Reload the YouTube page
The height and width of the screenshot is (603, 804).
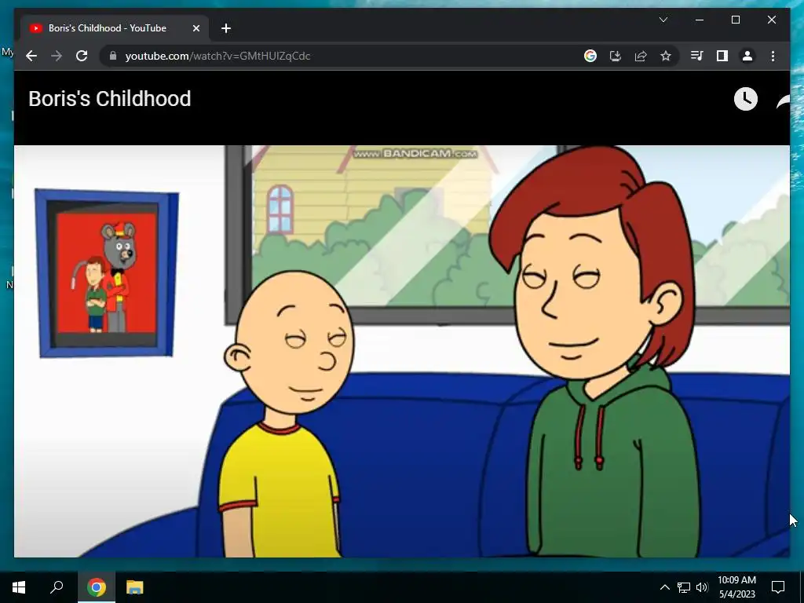click(82, 56)
